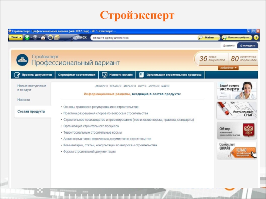Open Строительное производство и проектирование section

(x=129, y=120)
